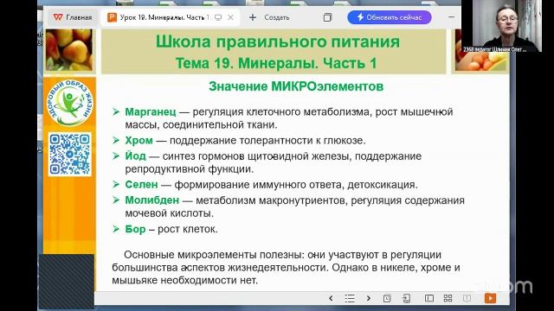Viewport: 554px width, 311px height.
Task: Click the word Йод in the list
Action: click(x=135, y=156)
